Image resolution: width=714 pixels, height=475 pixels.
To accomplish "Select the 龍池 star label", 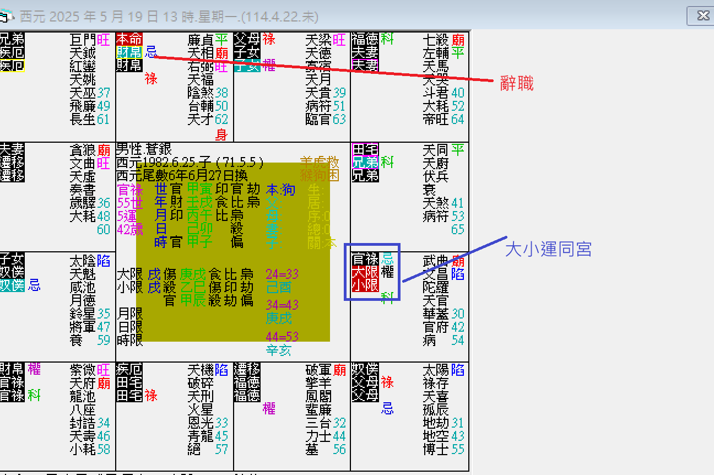I will pos(83,396).
